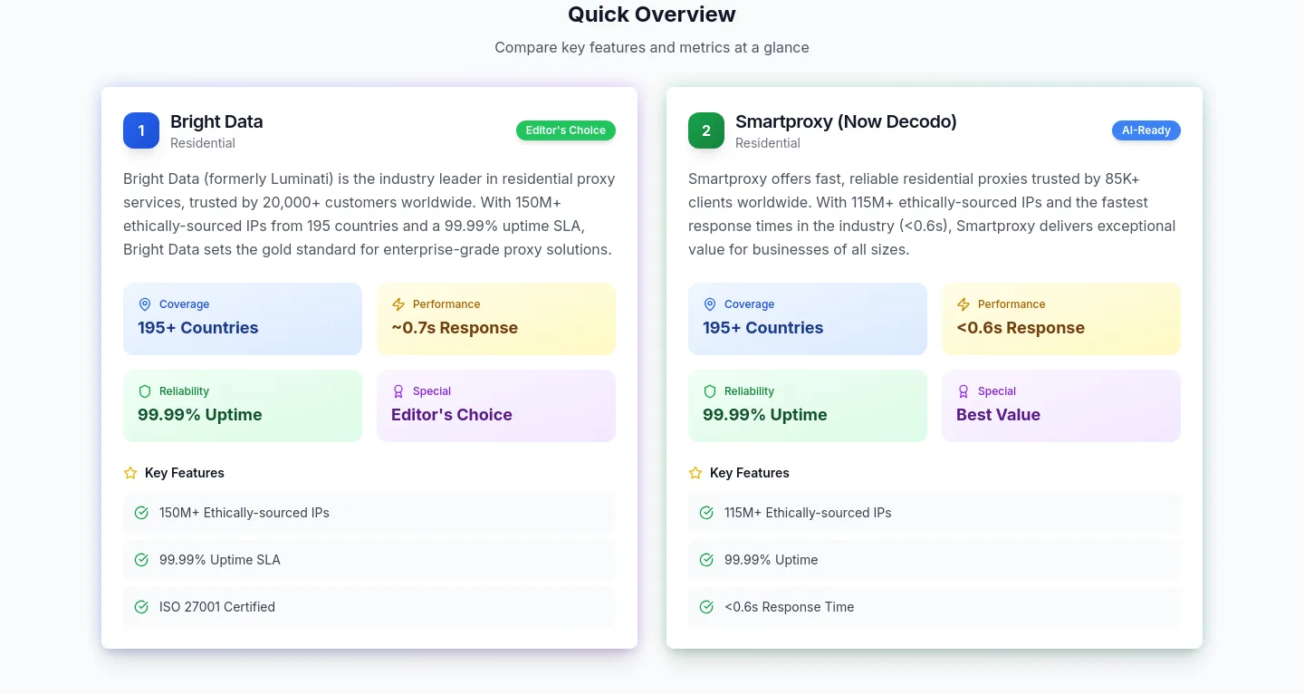Click the checkmark icon beside Smartproxy's 99.99% Uptime feature

[706, 560]
